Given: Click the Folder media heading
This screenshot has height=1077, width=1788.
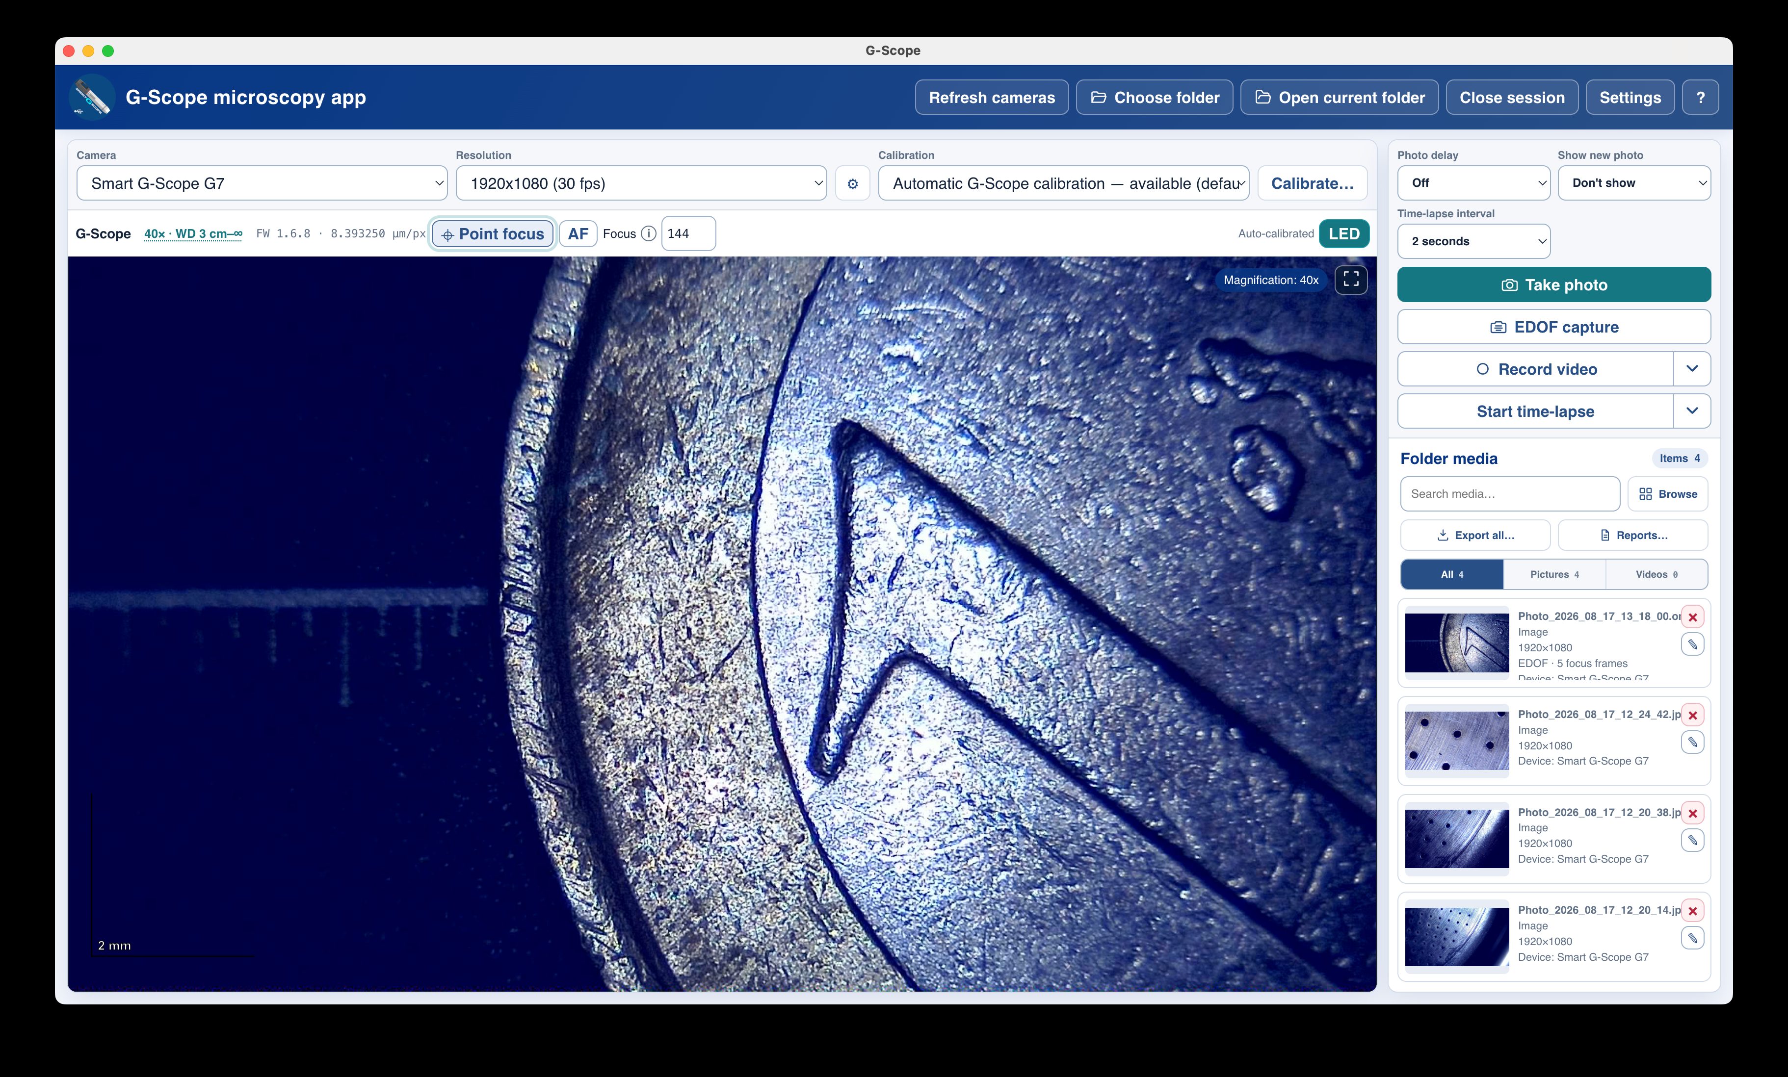Looking at the screenshot, I should coord(1448,459).
